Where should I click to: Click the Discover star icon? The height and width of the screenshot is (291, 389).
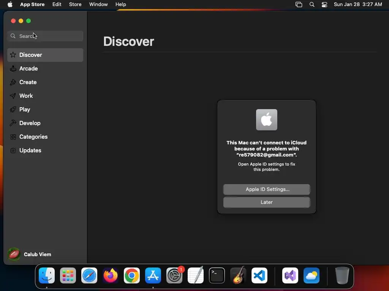pos(13,55)
